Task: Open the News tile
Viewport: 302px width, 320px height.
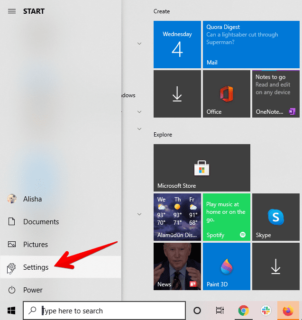Action: [x=177, y=266]
